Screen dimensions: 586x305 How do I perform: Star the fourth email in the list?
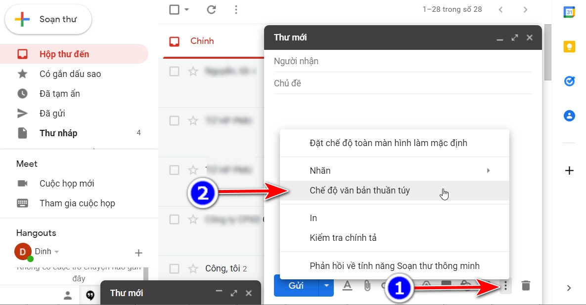click(x=193, y=219)
